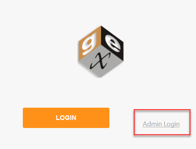Click the white LOGIN text on button
This screenshot has height=149, width=196.
click(x=66, y=118)
